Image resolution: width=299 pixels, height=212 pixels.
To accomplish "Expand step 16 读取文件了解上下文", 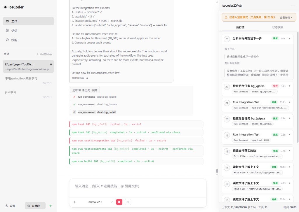I will point(289,183).
